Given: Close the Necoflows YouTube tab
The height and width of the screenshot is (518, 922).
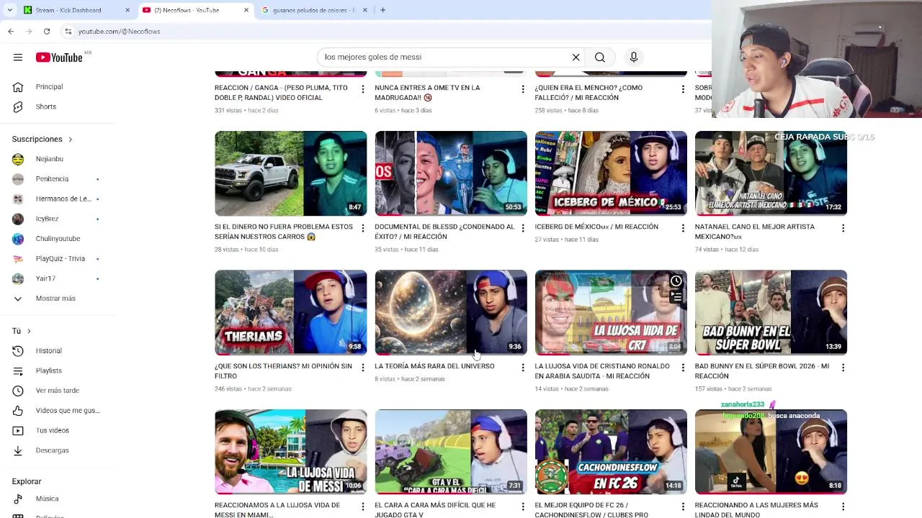Looking at the screenshot, I should 246,10.
